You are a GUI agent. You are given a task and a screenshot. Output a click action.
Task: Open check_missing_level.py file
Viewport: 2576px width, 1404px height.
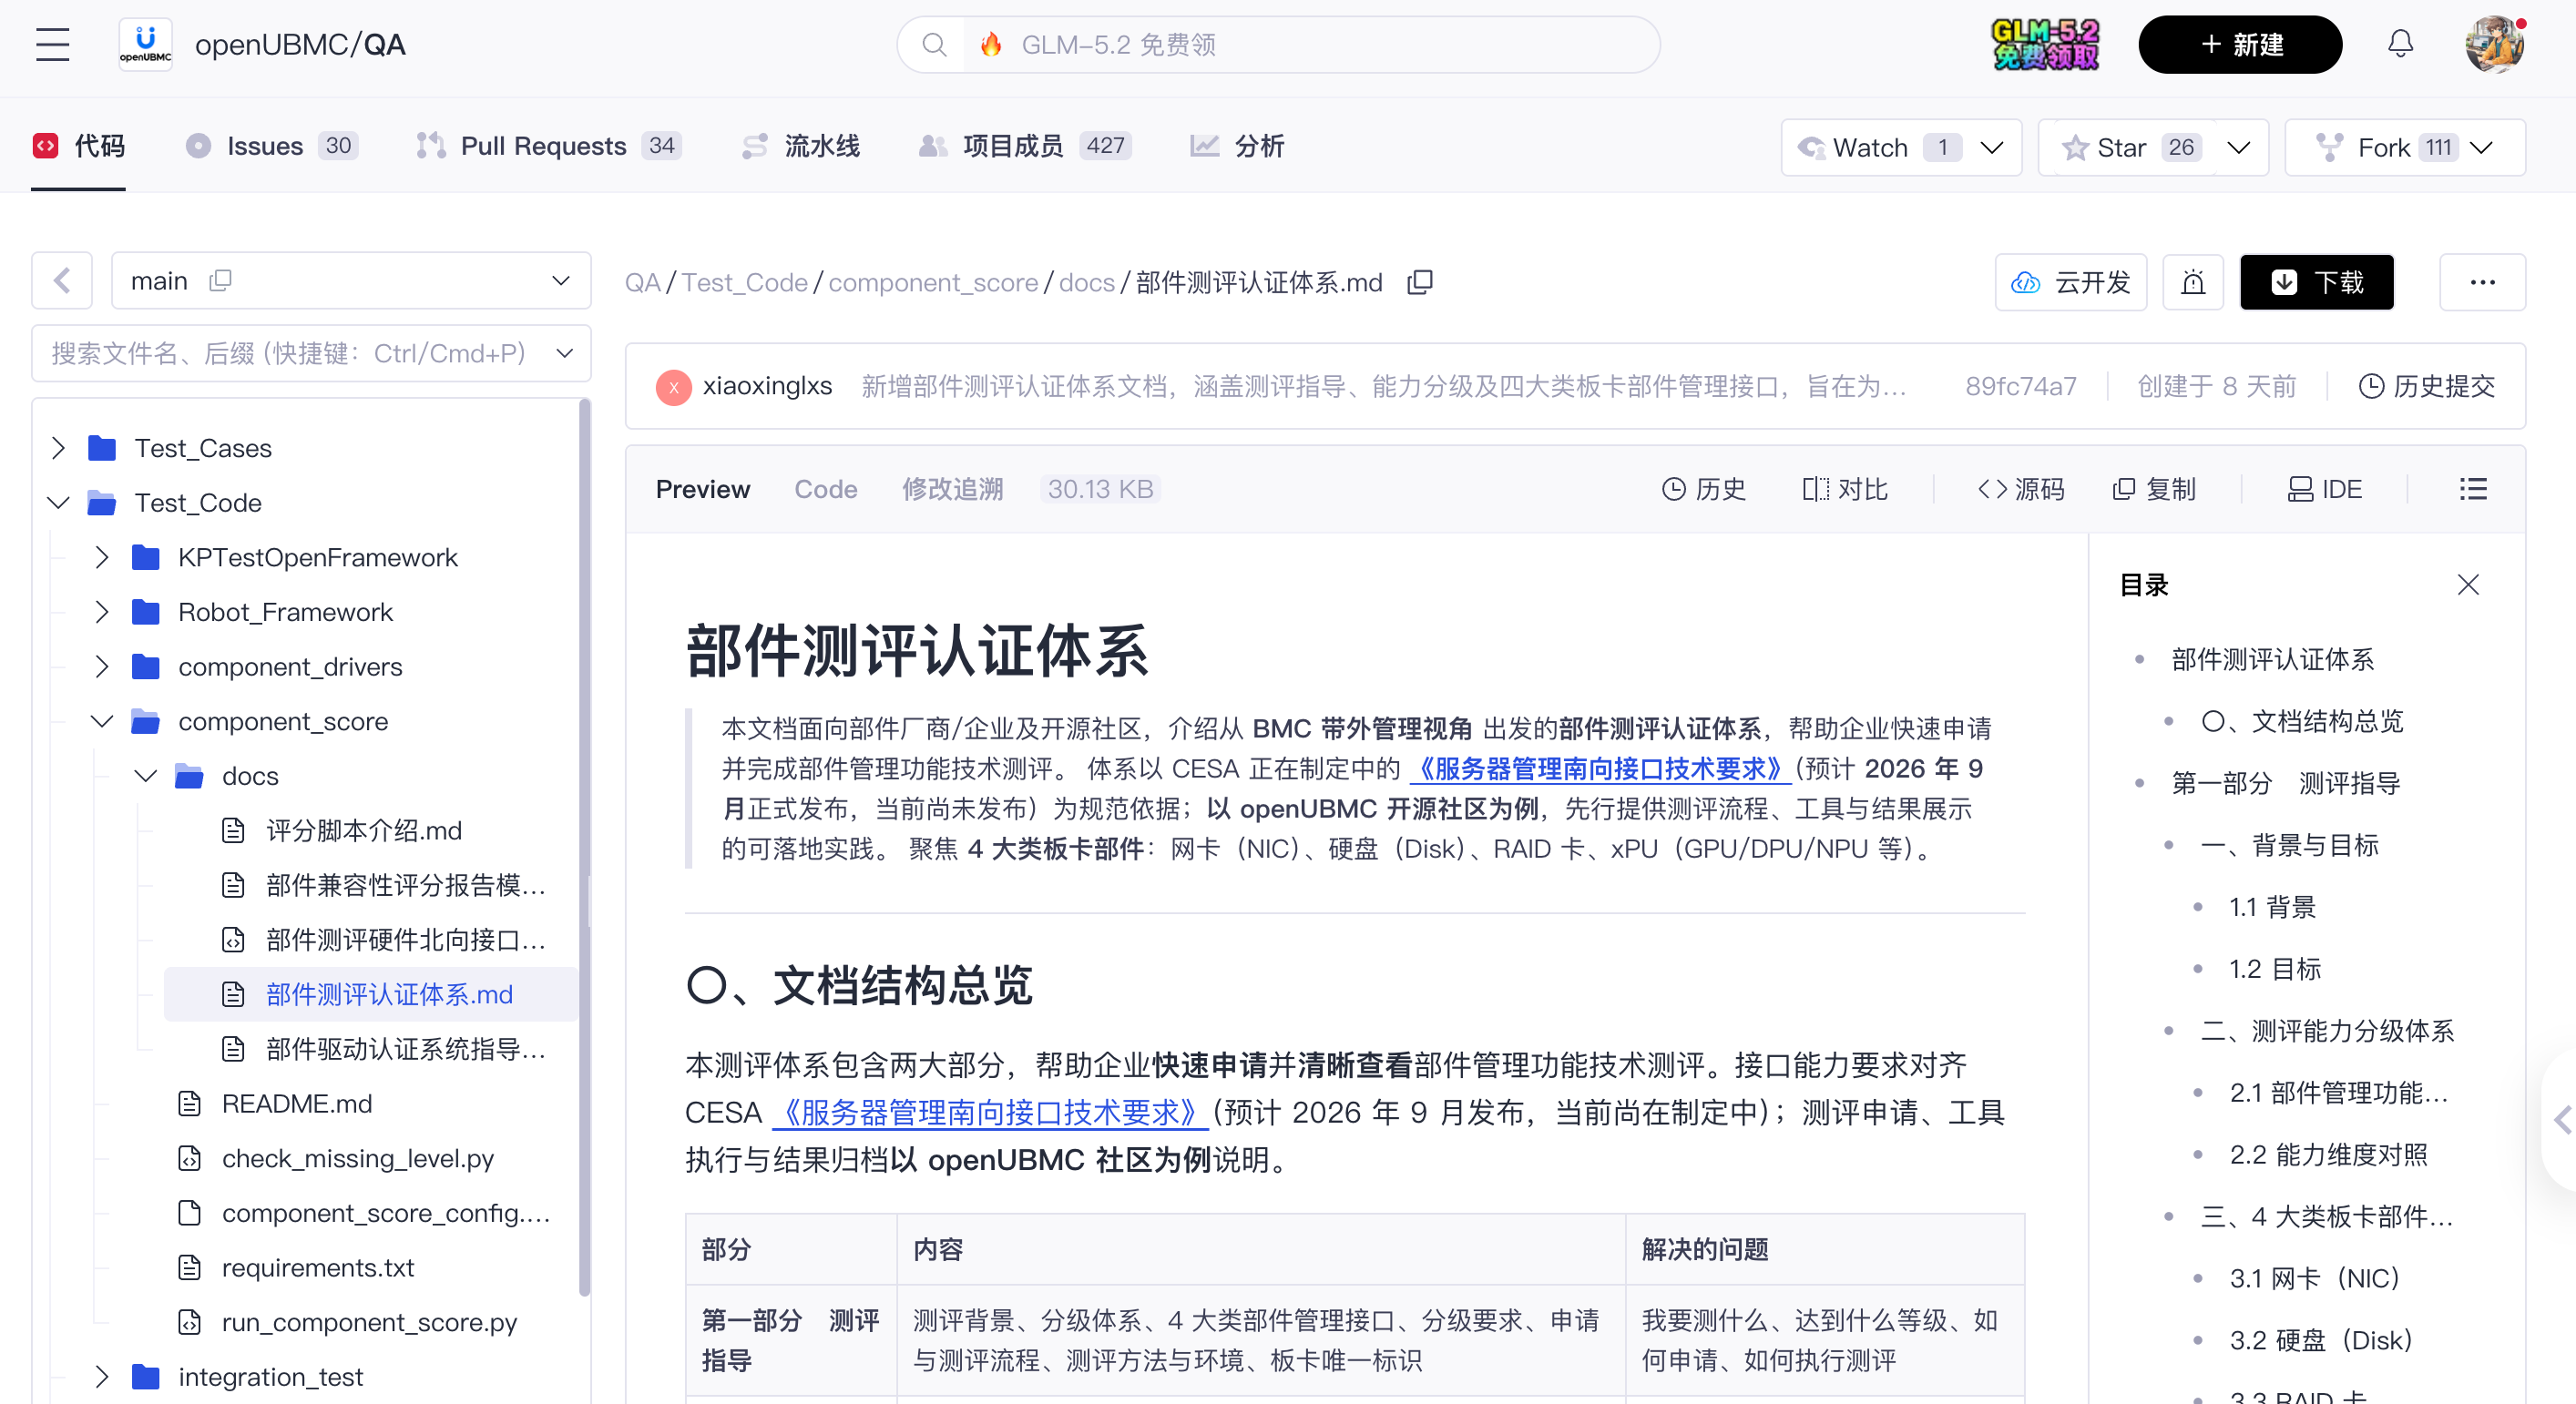click(358, 1158)
